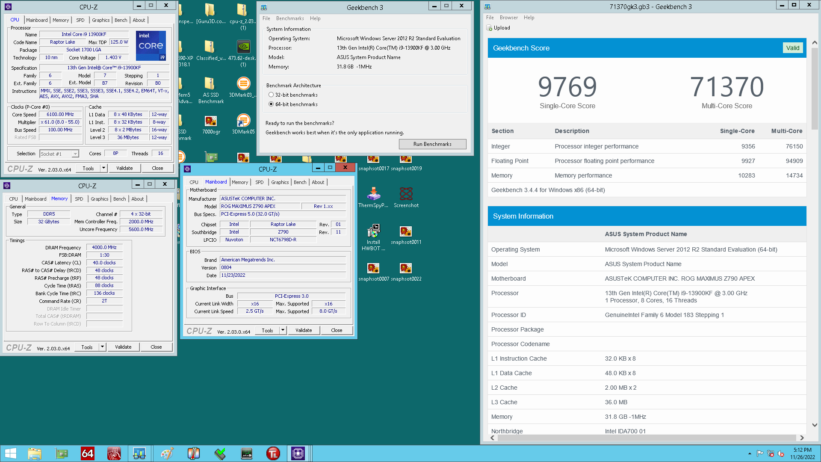Image resolution: width=821 pixels, height=462 pixels.
Task: Open the cpu-z_2.03 zip archive icon
Action: 242,16
